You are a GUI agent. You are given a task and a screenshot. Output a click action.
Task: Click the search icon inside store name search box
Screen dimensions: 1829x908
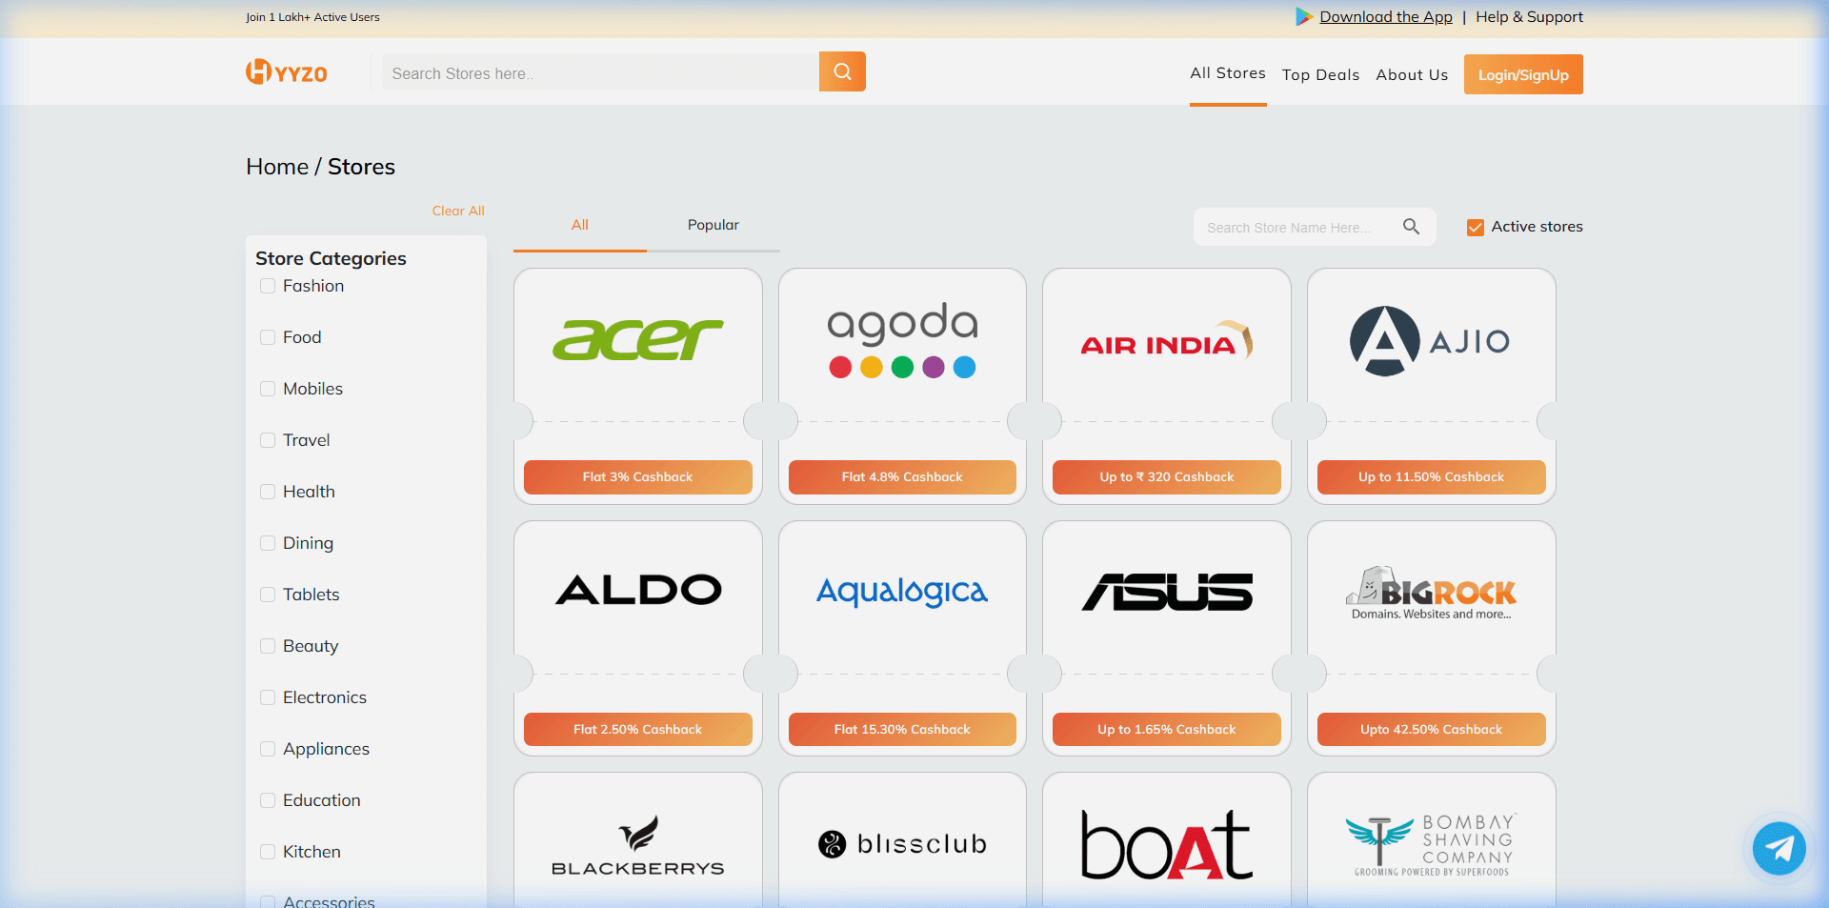pos(1411,226)
